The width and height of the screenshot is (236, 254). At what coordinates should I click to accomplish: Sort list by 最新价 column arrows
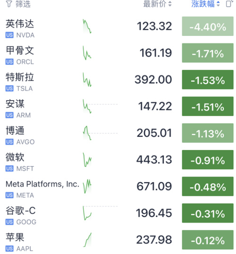(170, 4)
